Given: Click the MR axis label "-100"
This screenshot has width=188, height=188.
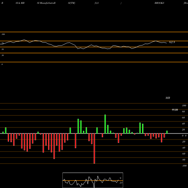Looking at the screenshot, I should pyautogui.click(x=184, y=166).
